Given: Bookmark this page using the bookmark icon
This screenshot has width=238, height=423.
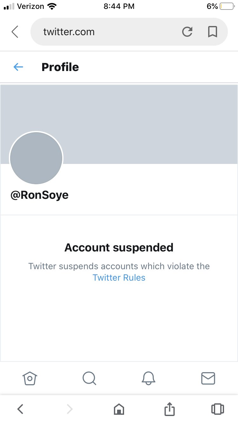Looking at the screenshot, I should [x=212, y=32].
